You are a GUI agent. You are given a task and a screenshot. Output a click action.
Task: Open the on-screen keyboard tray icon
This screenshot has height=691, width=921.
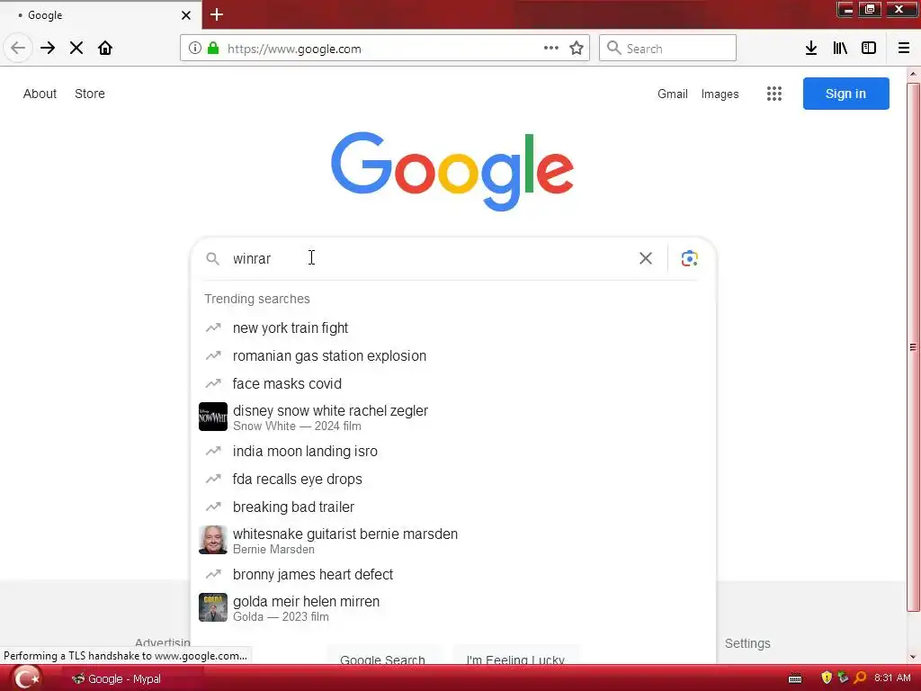(795, 679)
